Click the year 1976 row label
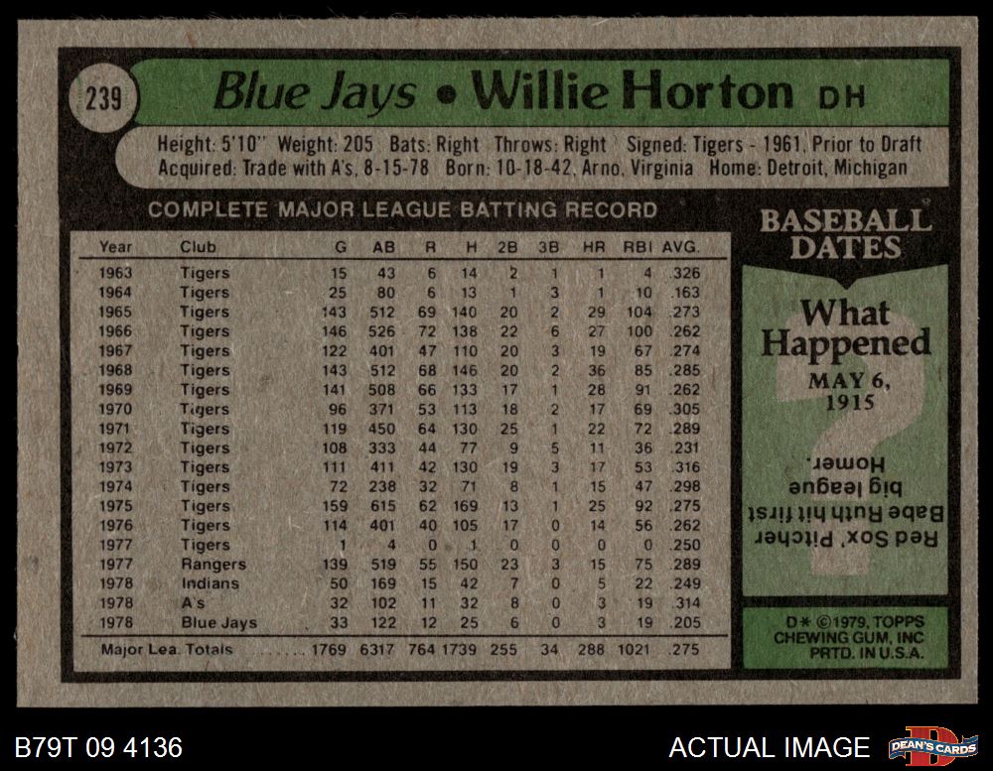This screenshot has height=771, width=993. pyautogui.click(x=115, y=525)
